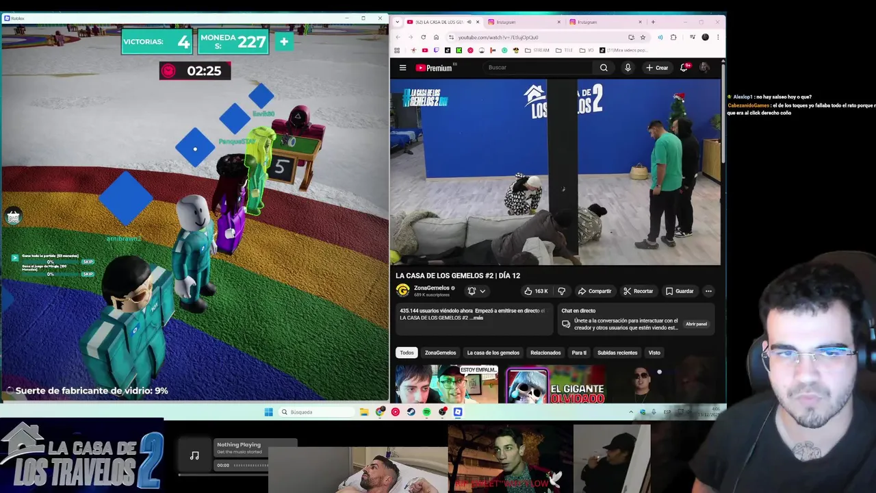Expand notification options next to bell

coord(482,291)
